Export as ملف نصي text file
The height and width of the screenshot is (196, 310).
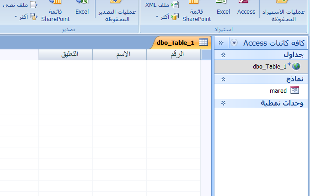[20, 5]
